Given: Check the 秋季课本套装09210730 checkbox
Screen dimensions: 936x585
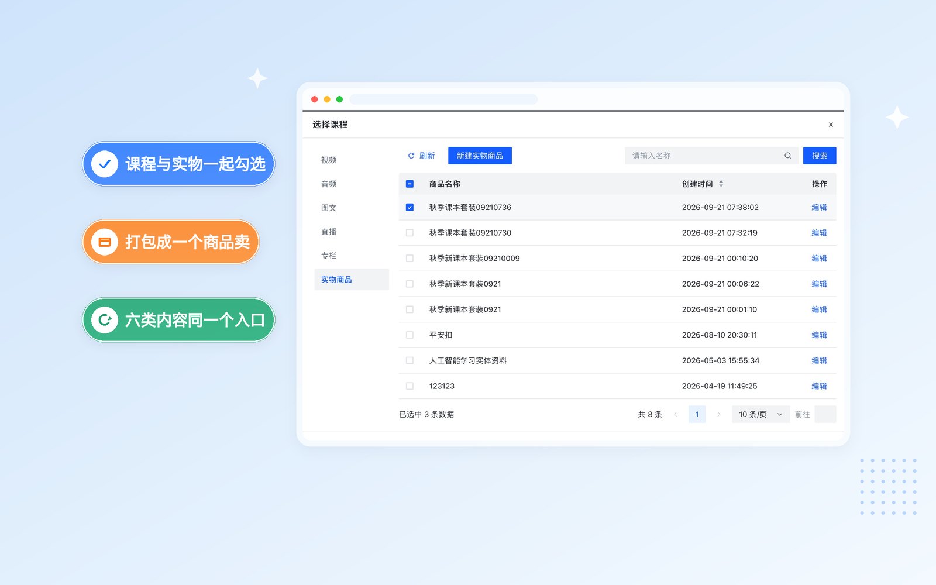Looking at the screenshot, I should (x=409, y=233).
